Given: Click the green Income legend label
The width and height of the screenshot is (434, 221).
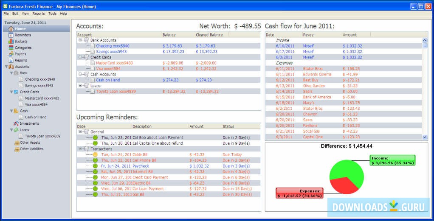Looking at the screenshot, I should 392,160.
